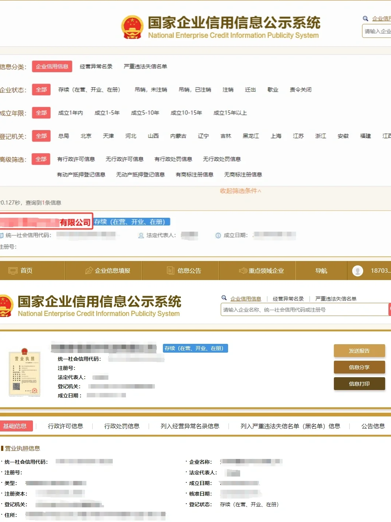This screenshot has width=391, height=522.
Task: Filter by 有行政许可信息
Action: (x=76, y=159)
